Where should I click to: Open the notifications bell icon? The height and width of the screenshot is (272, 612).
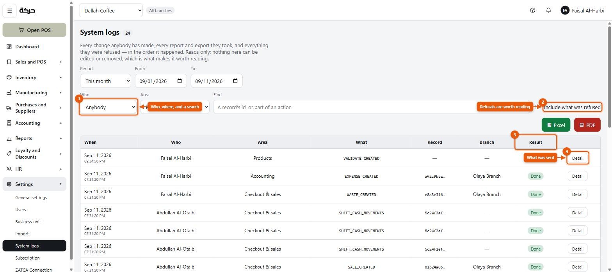pyautogui.click(x=548, y=11)
